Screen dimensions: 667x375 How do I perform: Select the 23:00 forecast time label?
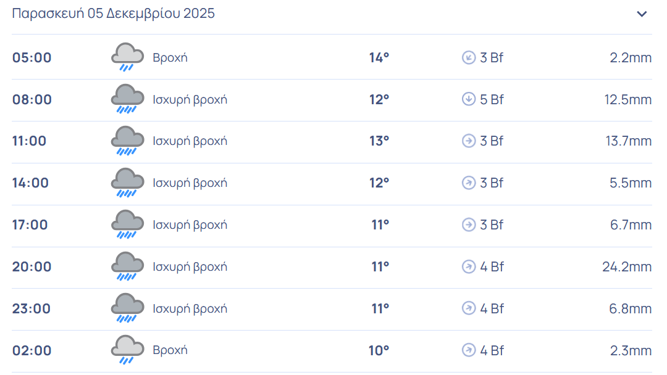(31, 309)
